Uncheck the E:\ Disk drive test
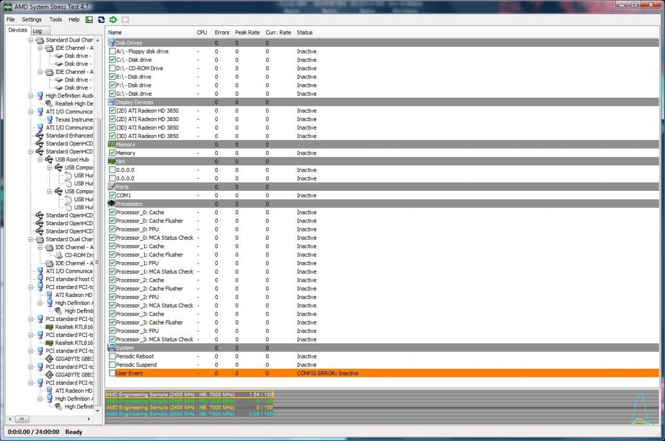This screenshot has width=665, height=441. (x=112, y=76)
